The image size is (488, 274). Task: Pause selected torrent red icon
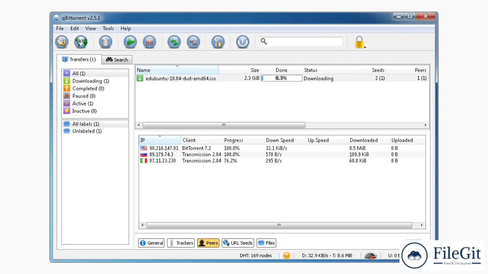click(x=149, y=42)
